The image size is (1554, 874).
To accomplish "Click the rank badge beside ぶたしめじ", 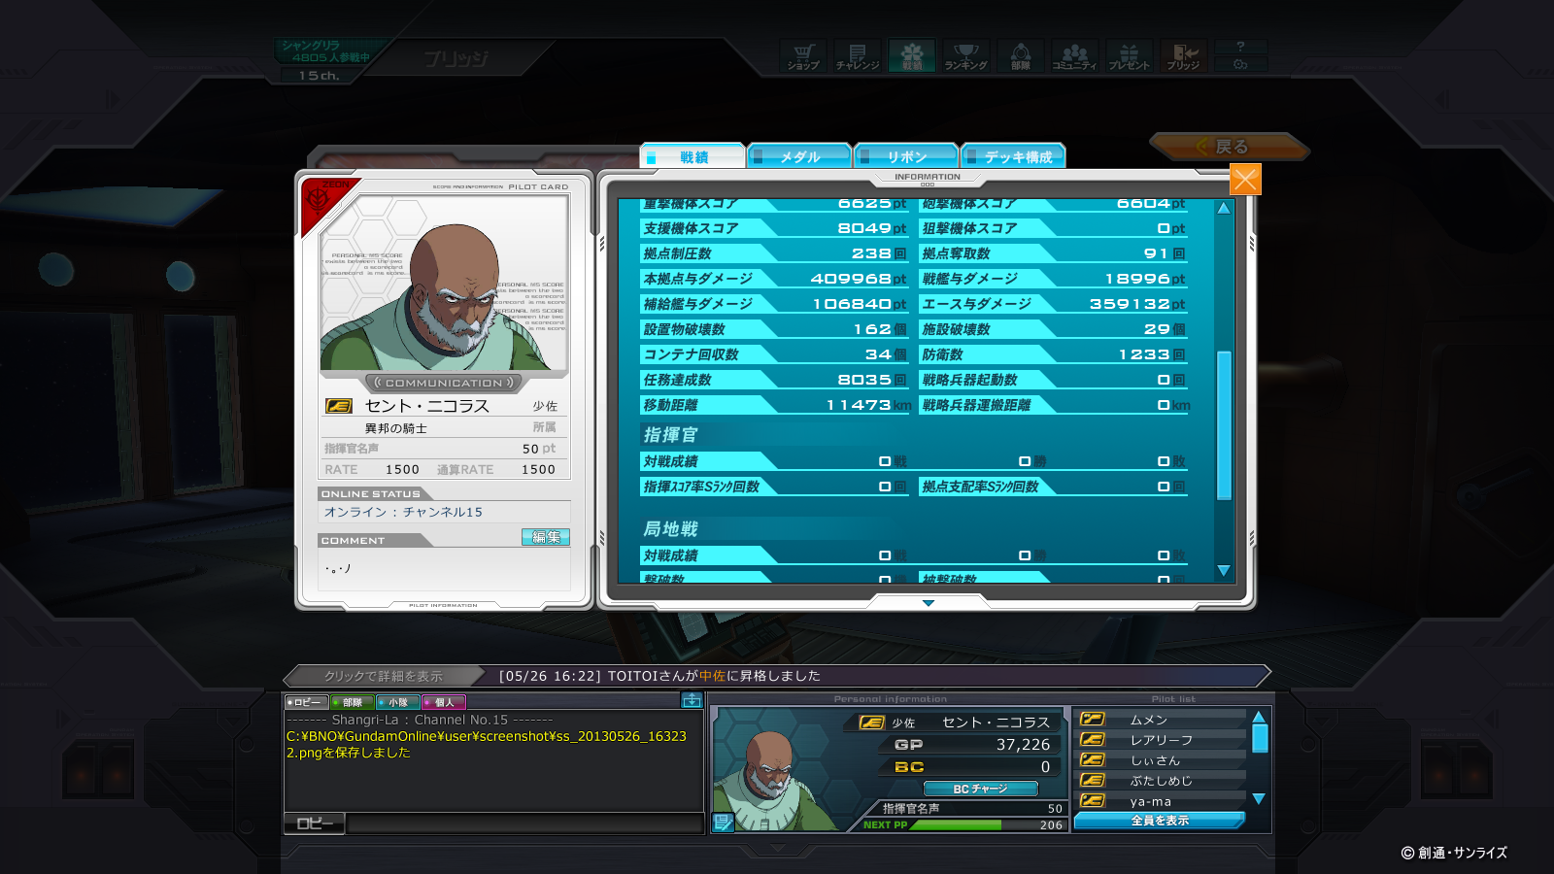I will click(x=1093, y=781).
